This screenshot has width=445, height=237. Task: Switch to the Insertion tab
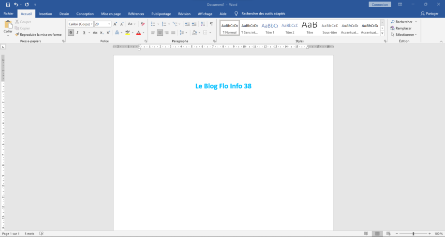[45, 14]
